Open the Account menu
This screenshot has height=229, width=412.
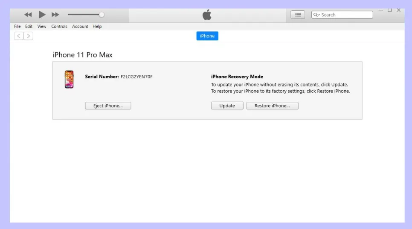click(x=80, y=26)
